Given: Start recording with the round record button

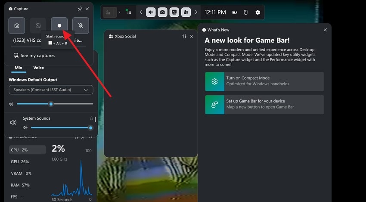Looking at the screenshot, I should [x=59, y=26].
